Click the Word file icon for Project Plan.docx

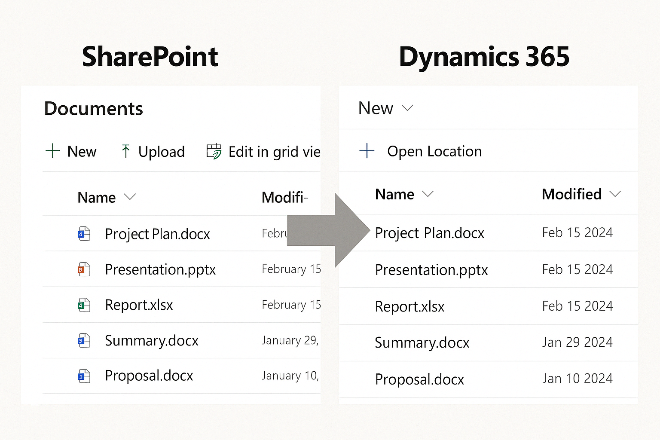(x=84, y=234)
